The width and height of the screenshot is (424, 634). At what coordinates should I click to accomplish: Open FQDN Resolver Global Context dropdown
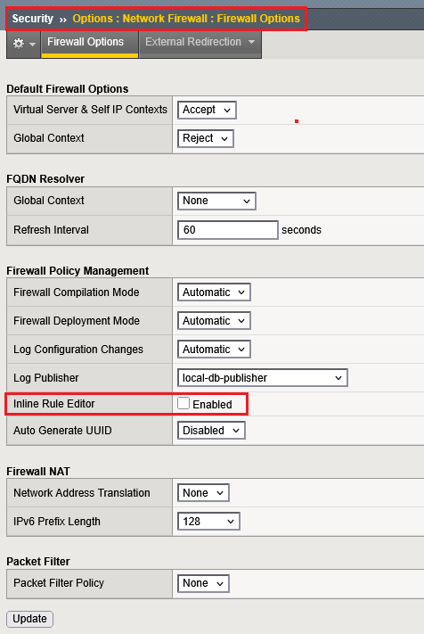[216, 201]
